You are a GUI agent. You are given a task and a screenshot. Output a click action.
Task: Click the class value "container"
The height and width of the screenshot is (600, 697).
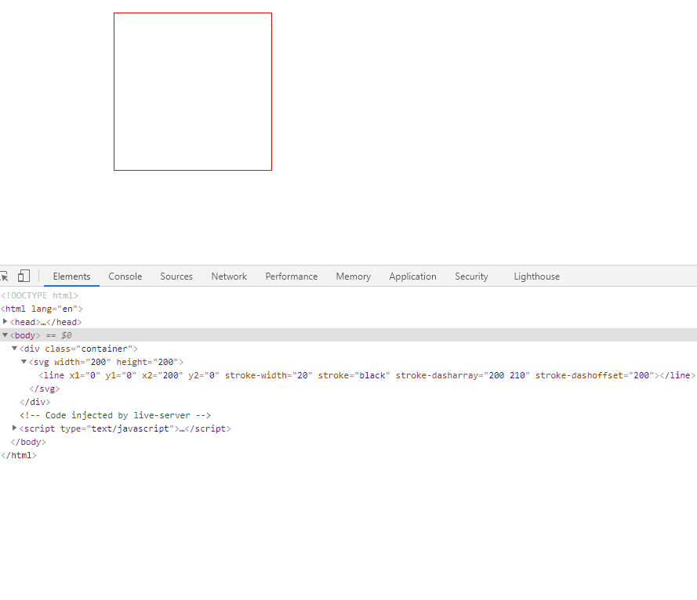point(104,349)
